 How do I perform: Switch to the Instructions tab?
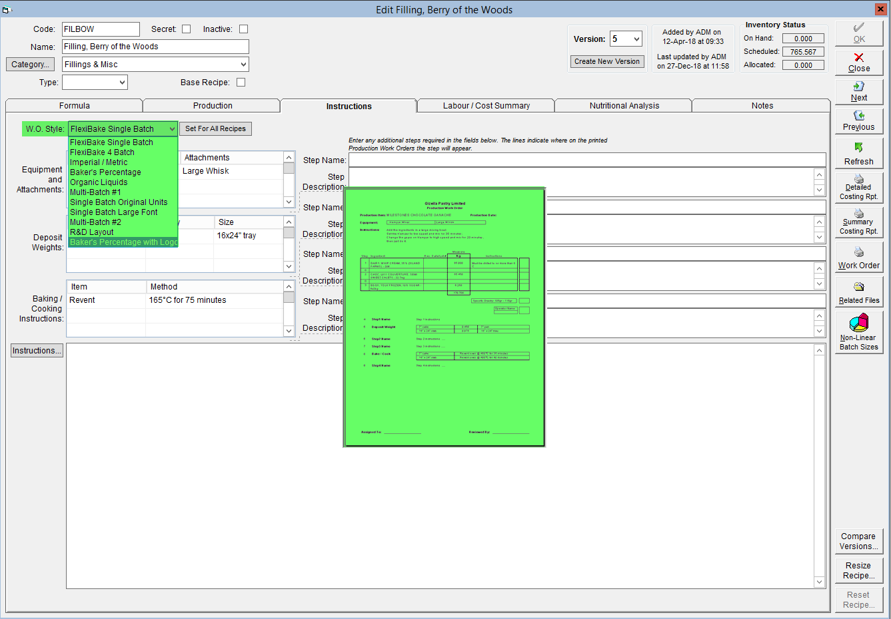point(349,106)
